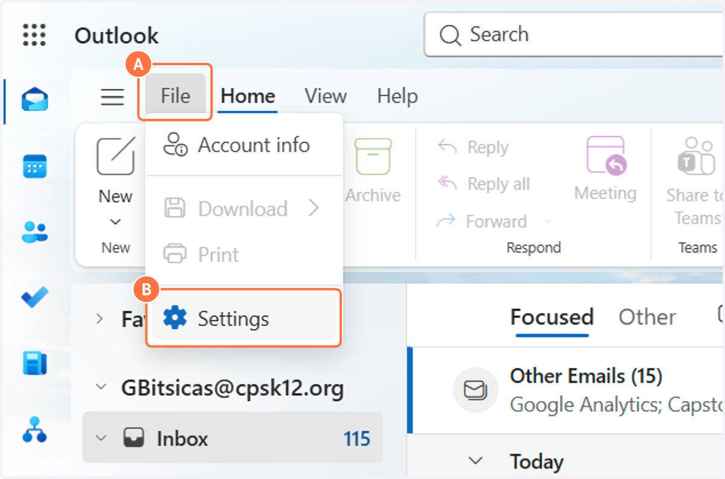Viewport: 725px width, 479px height.
Task: Open Calendar in the left sidebar
Action: [35, 166]
